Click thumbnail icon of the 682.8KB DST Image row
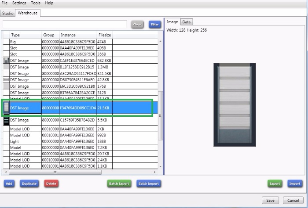Screen dimensions: 308x208 6,61
